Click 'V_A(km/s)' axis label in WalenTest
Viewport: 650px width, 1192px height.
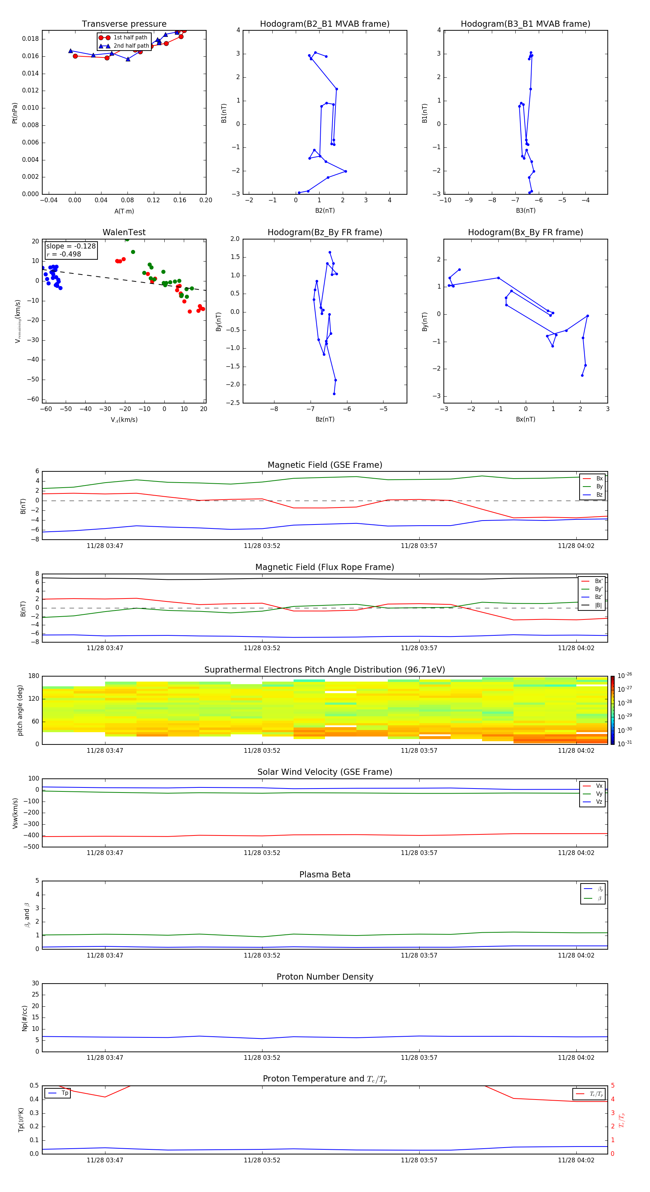click(124, 420)
